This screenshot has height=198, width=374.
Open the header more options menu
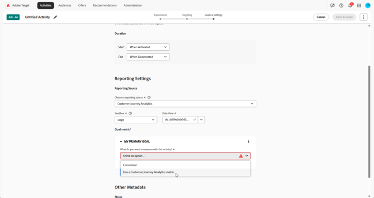pyautogui.click(x=364, y=17)
